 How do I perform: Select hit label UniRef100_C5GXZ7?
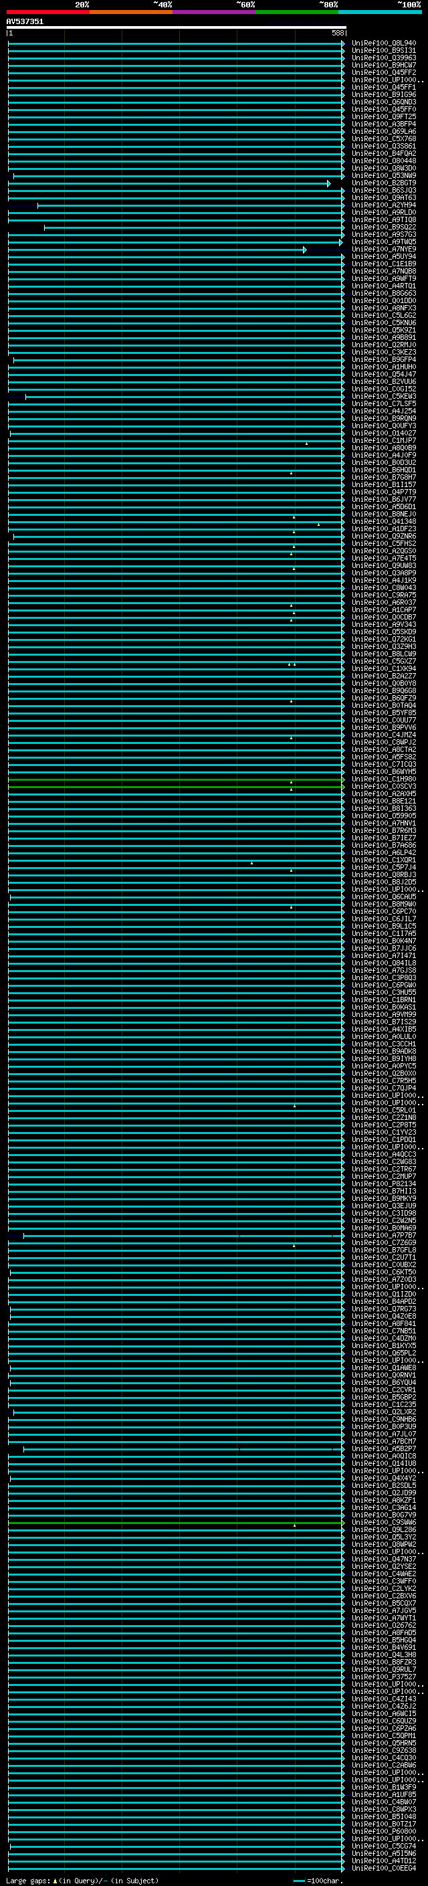pos(383,661)
